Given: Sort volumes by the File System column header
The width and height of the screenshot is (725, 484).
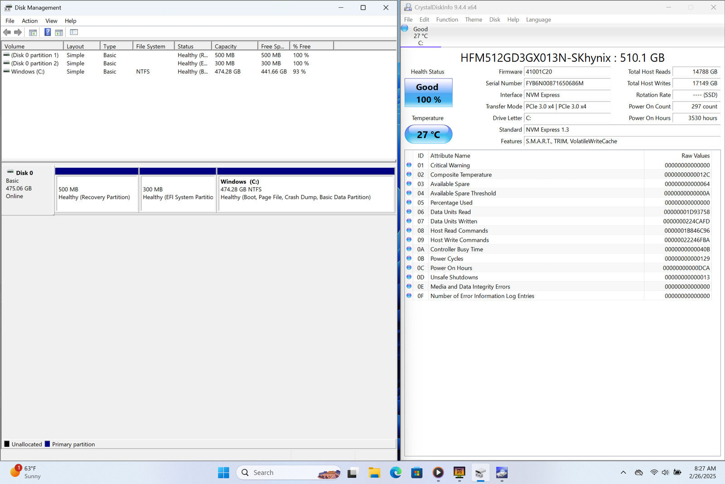Looking at the screenshot, I should [153, 46].
